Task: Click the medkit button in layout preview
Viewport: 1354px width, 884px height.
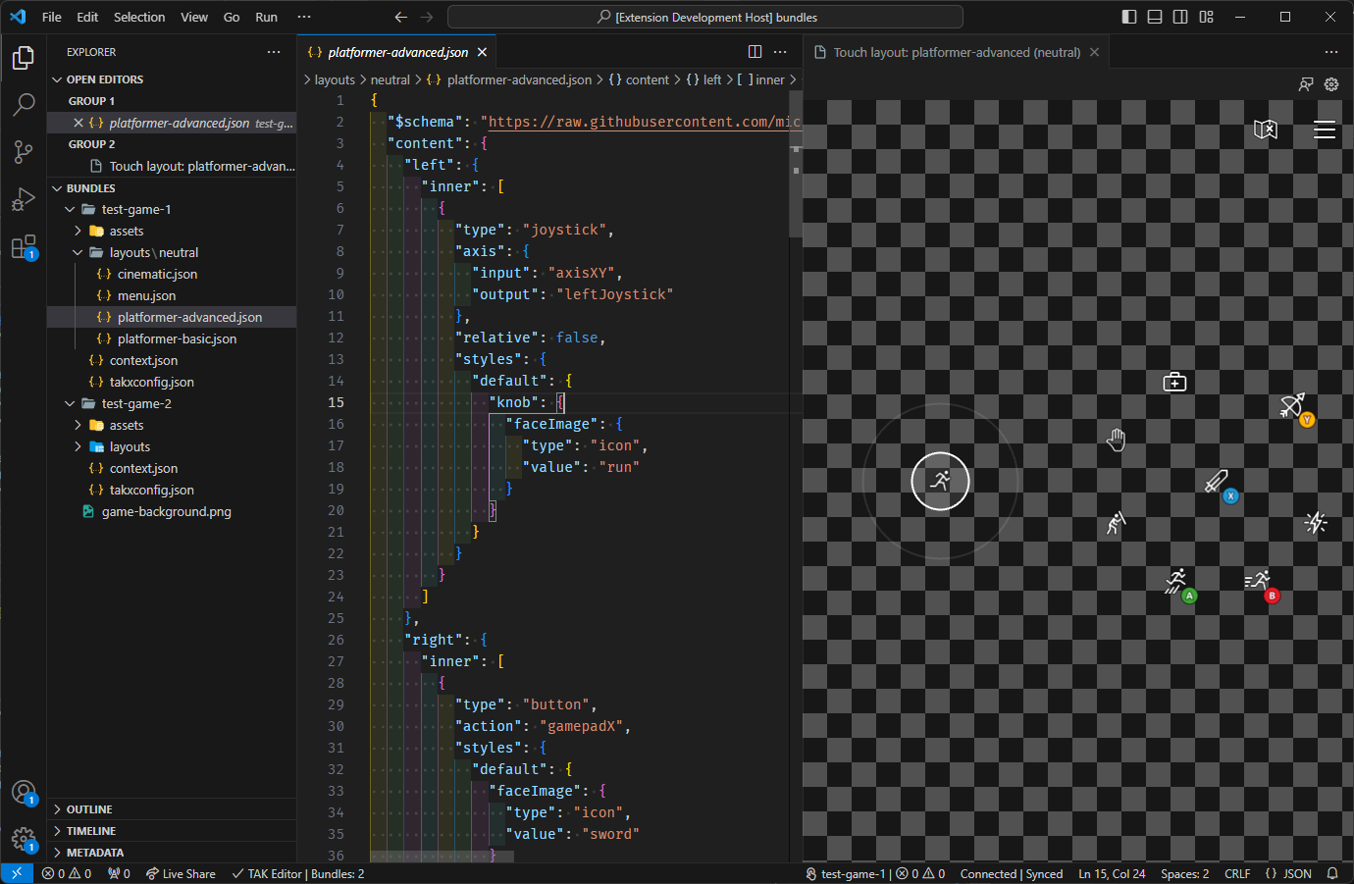Action: tap(1174, 382)
